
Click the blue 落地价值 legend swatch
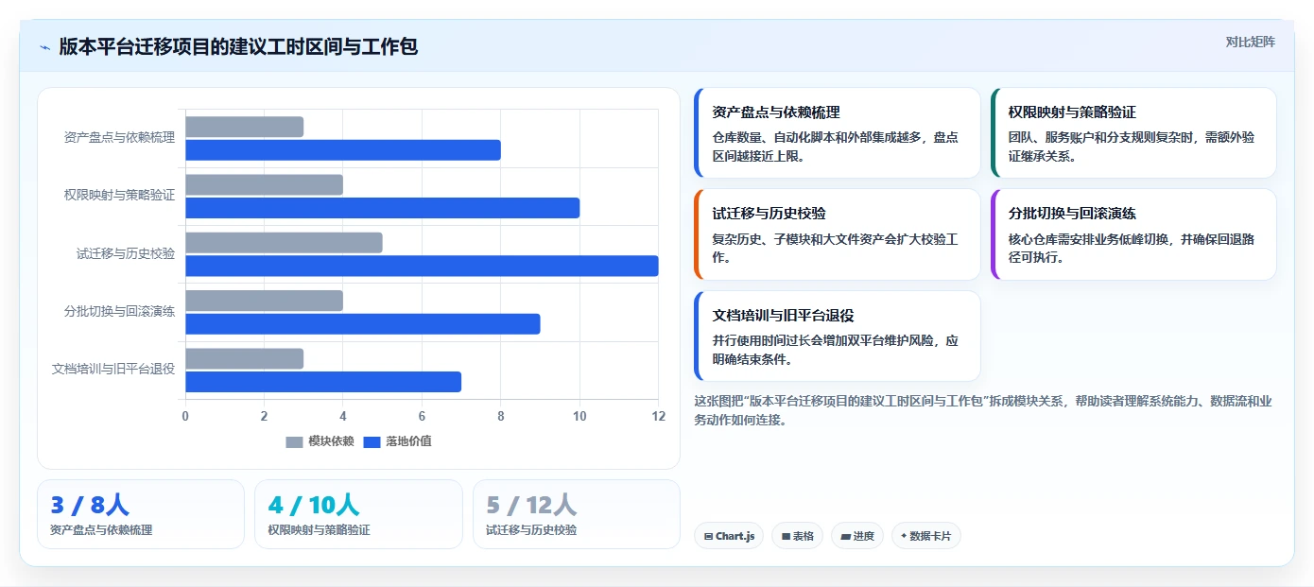[x=372, y=441]
